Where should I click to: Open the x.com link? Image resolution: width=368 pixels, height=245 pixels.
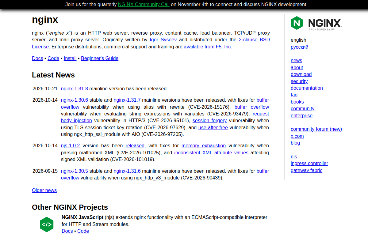click(x=297, y=136)
